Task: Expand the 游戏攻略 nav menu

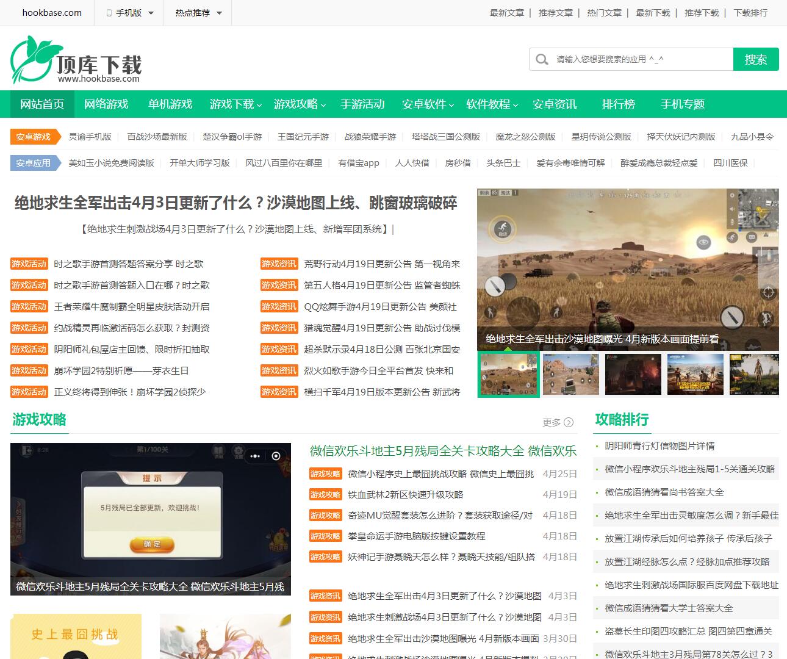Action: click(300, 104)
